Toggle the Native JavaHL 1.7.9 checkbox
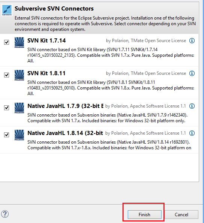 tap(6, 108)
